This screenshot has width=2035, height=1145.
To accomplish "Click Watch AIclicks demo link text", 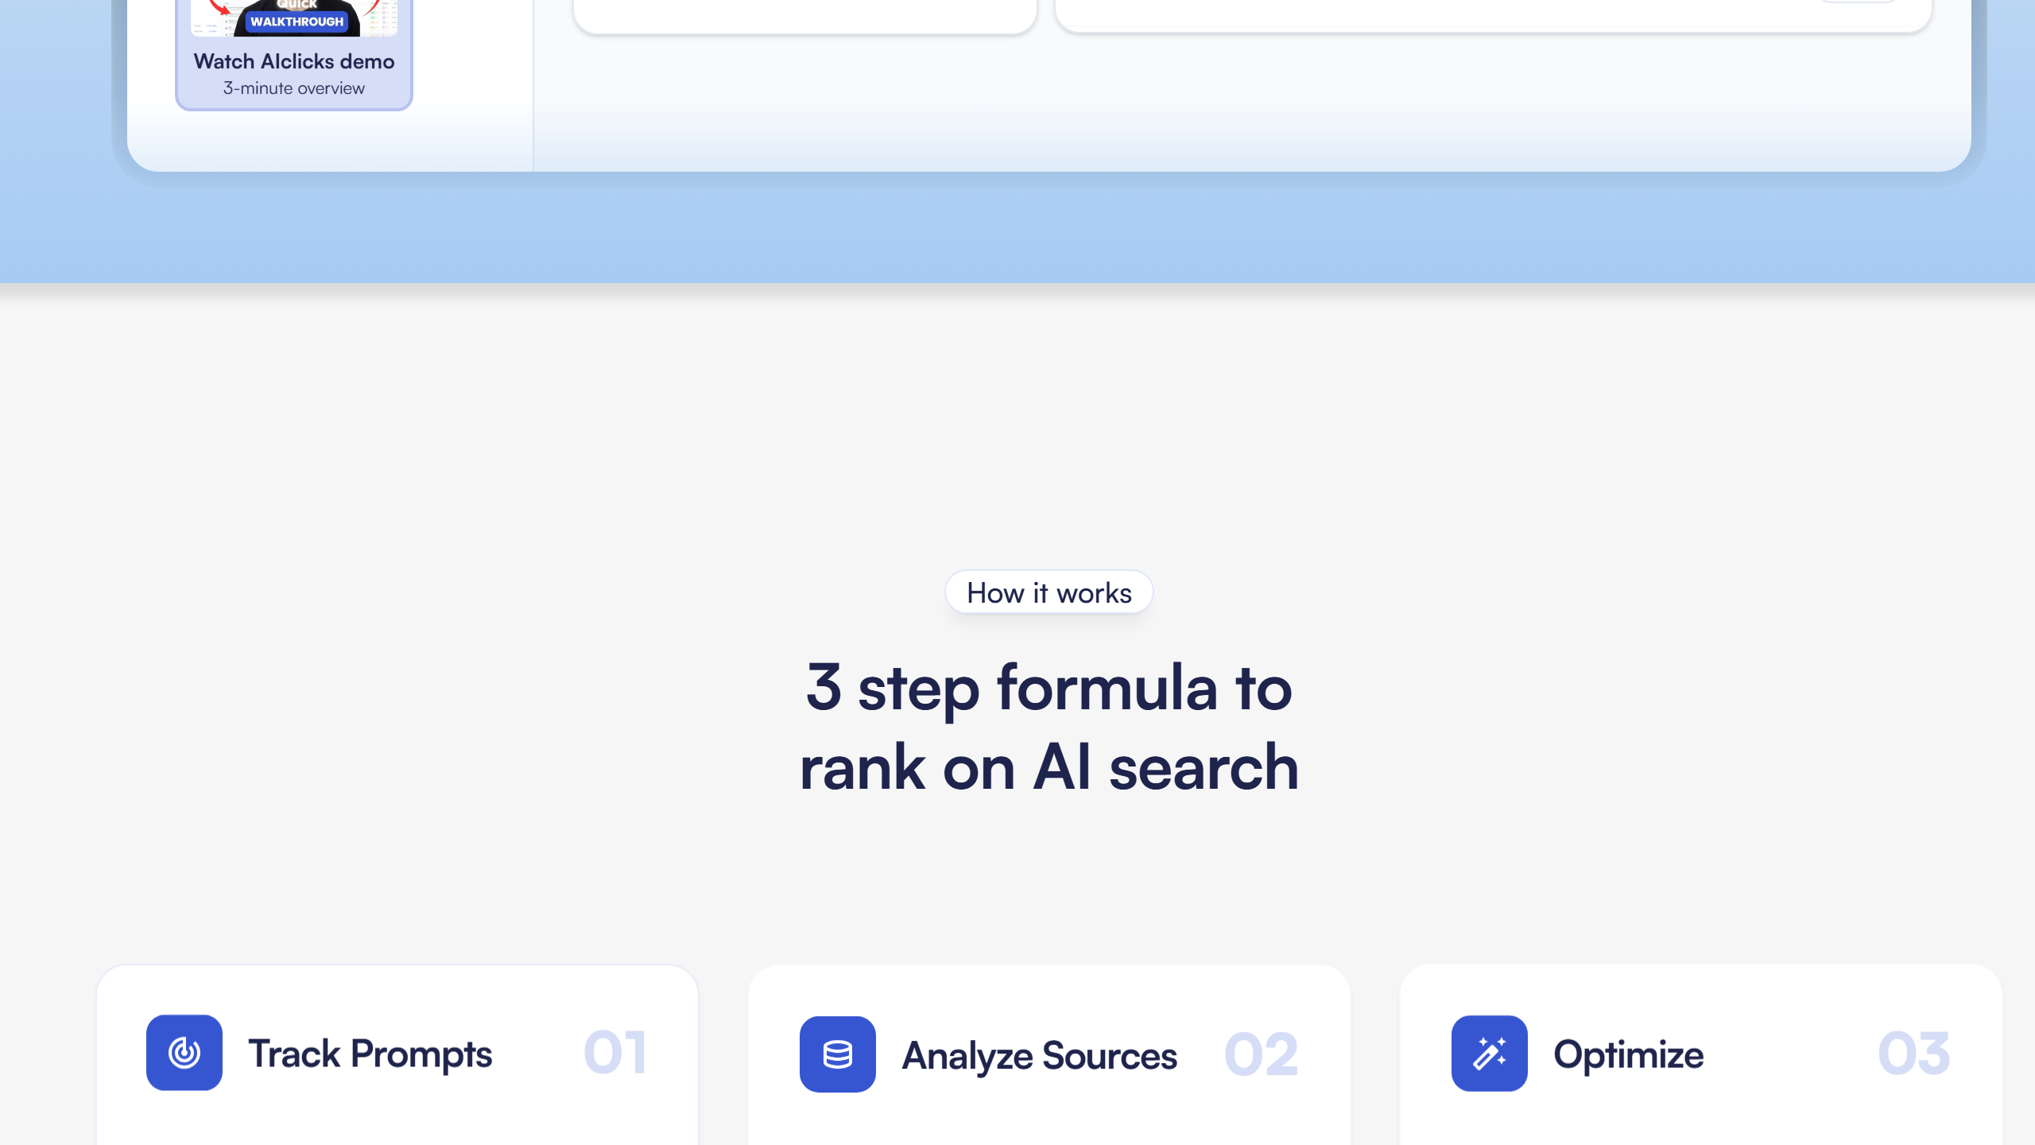I will click(x=294, y=61).
